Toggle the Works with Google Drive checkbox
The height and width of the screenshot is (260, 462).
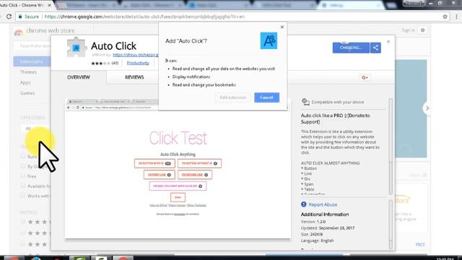(23, 196)
